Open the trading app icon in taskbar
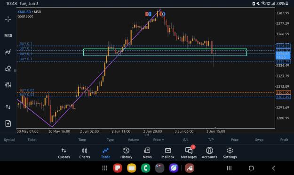Image resolution: width=294 pixels, height=175 pixels. tap(190, 168)
